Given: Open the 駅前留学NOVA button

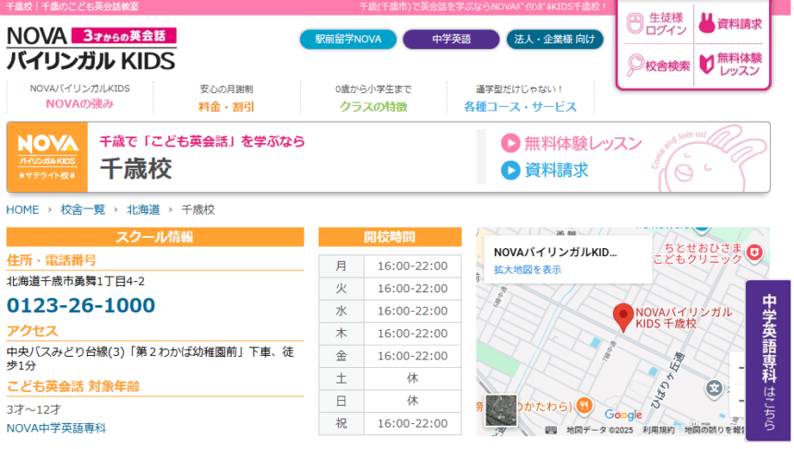Looking at the screenshot, I should coord(348,39).
